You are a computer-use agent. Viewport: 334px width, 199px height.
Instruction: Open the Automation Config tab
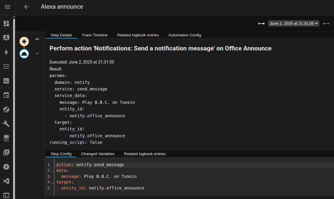pos(185,35)
